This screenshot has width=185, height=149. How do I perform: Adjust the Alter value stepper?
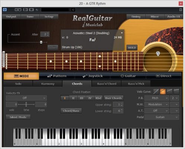48,34
